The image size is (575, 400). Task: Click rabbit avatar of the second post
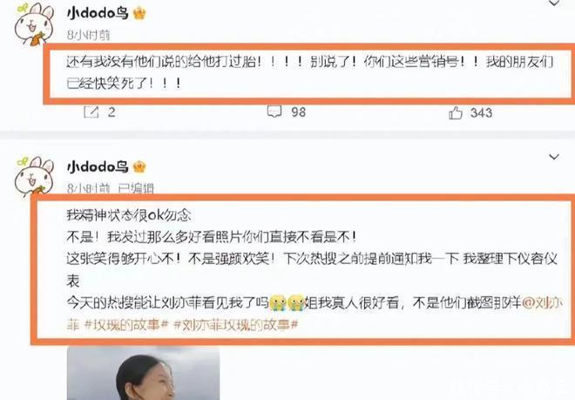tap(34, 177)
